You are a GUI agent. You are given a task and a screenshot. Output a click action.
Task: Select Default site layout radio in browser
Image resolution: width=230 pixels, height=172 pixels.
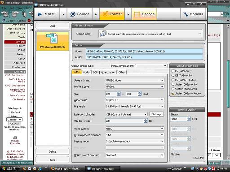click(x=9, y=112)
